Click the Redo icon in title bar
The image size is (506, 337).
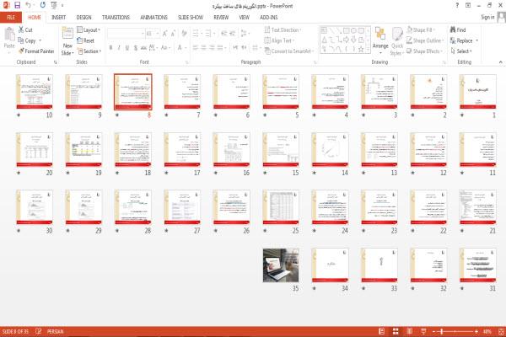click(43, 5)
